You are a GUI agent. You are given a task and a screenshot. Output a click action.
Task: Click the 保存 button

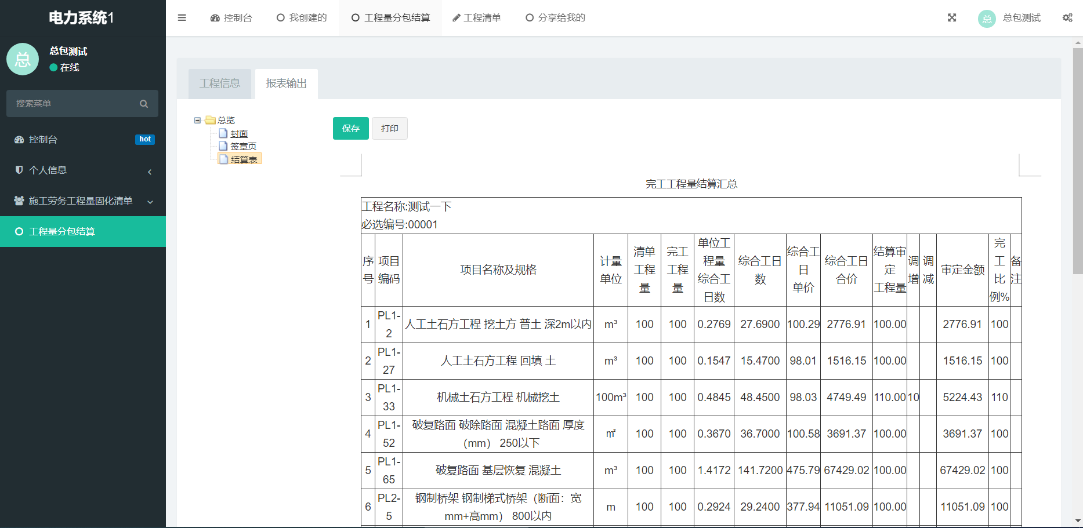click(x=351, y=129)
